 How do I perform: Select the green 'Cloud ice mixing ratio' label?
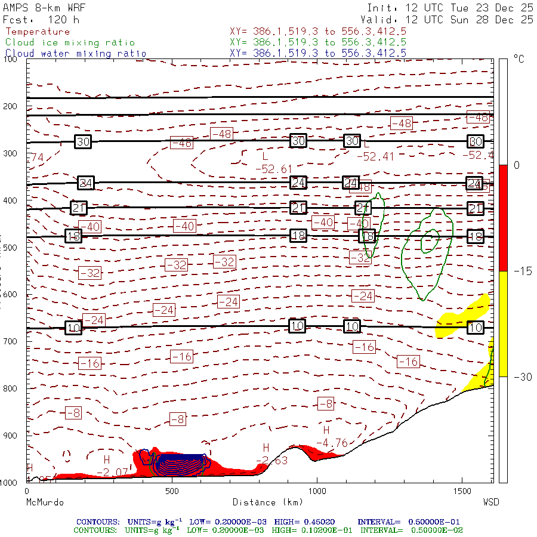(x=70, y=42)
